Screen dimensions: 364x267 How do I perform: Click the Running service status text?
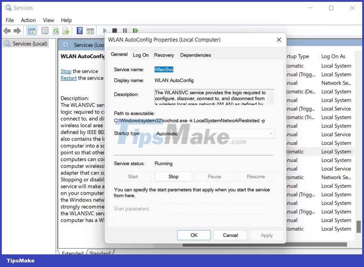[163, 163]
